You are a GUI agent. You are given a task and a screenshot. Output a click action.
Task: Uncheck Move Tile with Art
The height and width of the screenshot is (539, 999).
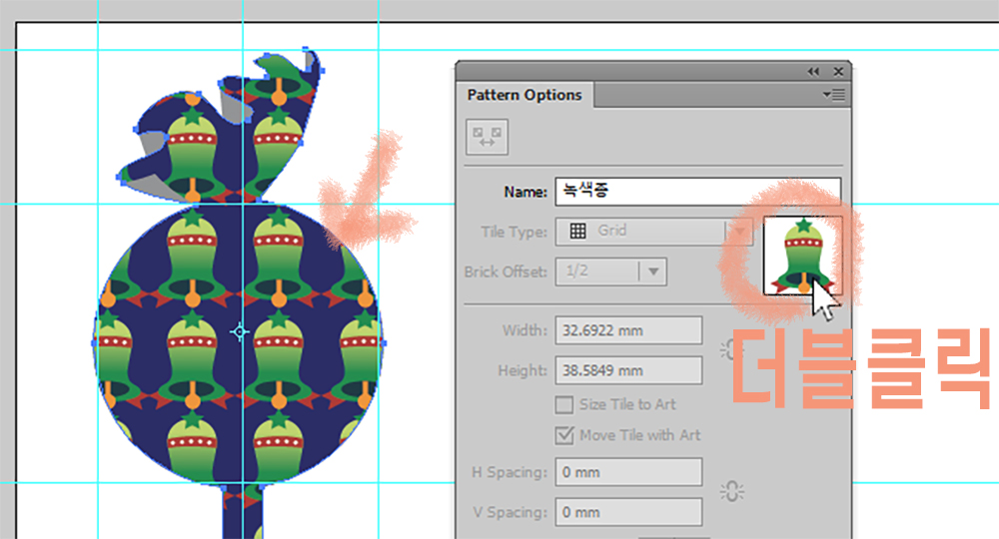coord(563,435)
